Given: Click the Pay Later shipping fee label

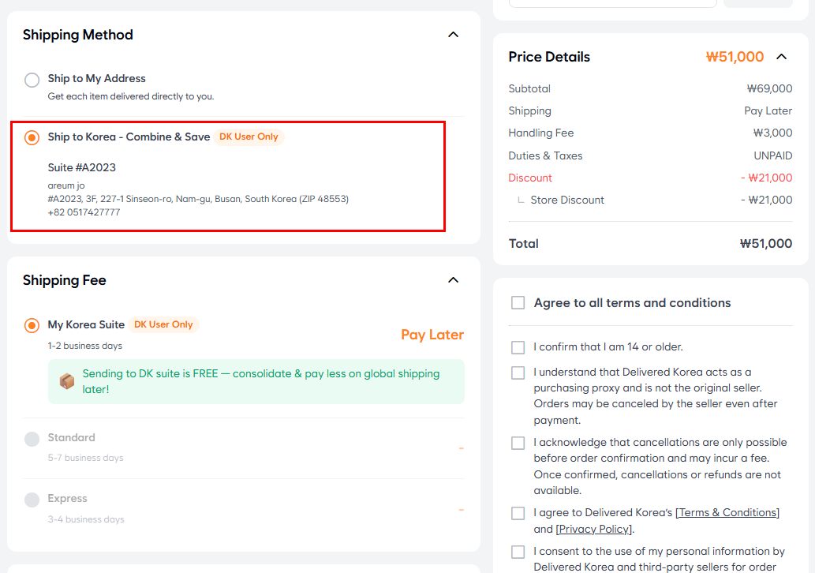Looking at the screenshot, I should (x=432, y=335).
